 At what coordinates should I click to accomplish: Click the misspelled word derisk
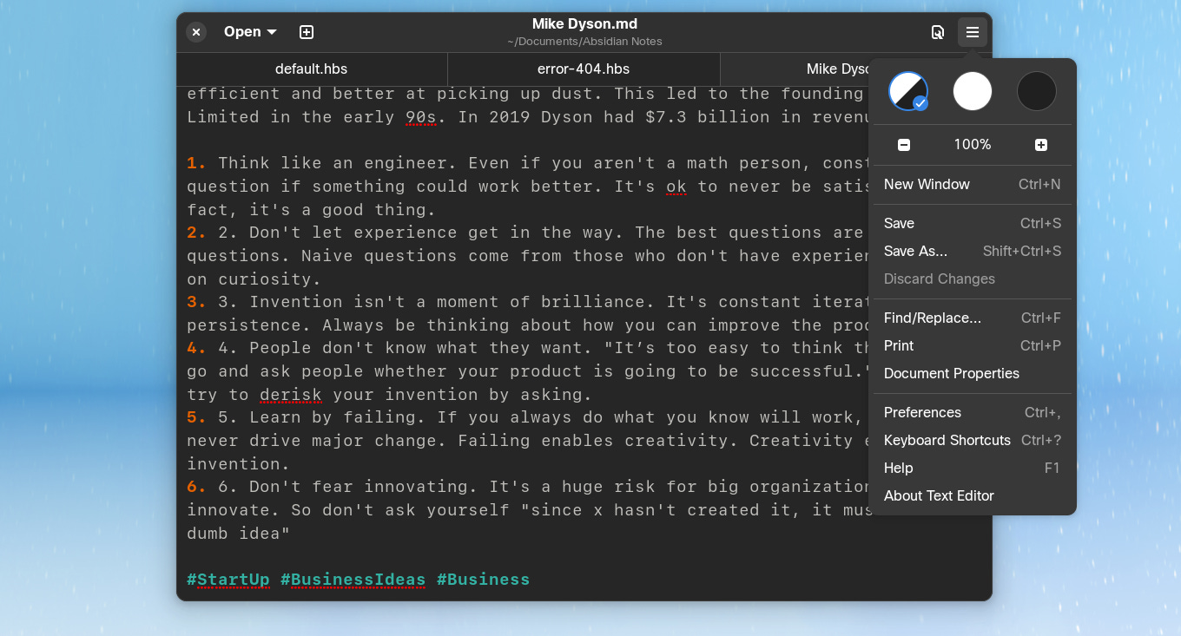click(291, 395)
